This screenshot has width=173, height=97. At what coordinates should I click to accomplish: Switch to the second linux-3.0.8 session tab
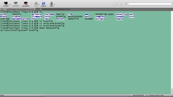56,9
